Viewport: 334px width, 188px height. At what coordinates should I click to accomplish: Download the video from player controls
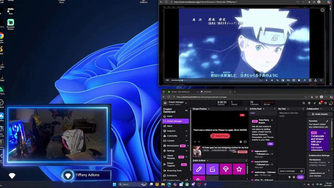tap(315, 80)
